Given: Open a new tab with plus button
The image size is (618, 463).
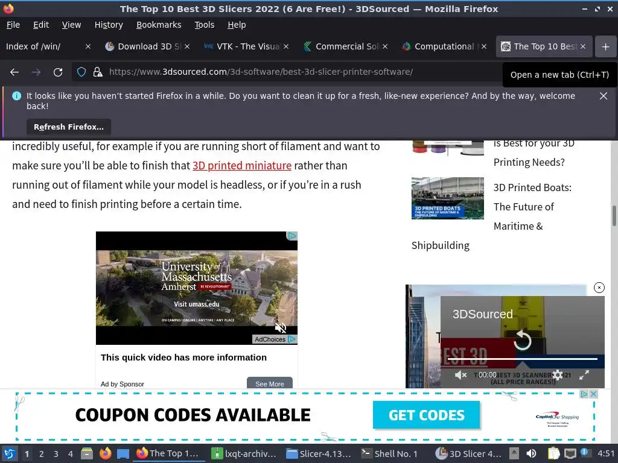Looking at the screenshot, I should coord(606,46).
